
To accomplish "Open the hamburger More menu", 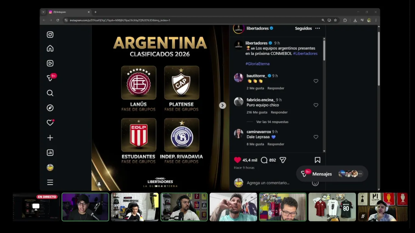I will 50,183.
